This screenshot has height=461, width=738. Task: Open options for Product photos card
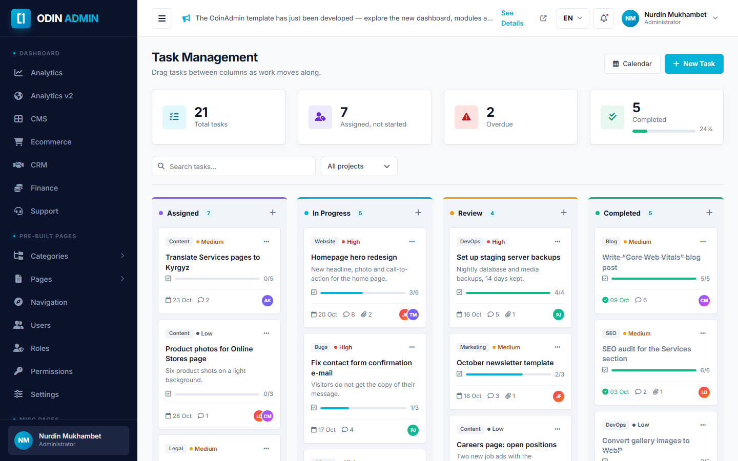click(x=266, y=333)
